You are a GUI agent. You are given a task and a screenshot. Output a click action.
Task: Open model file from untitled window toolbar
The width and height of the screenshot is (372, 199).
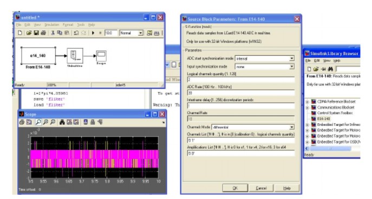pos(29,33)
